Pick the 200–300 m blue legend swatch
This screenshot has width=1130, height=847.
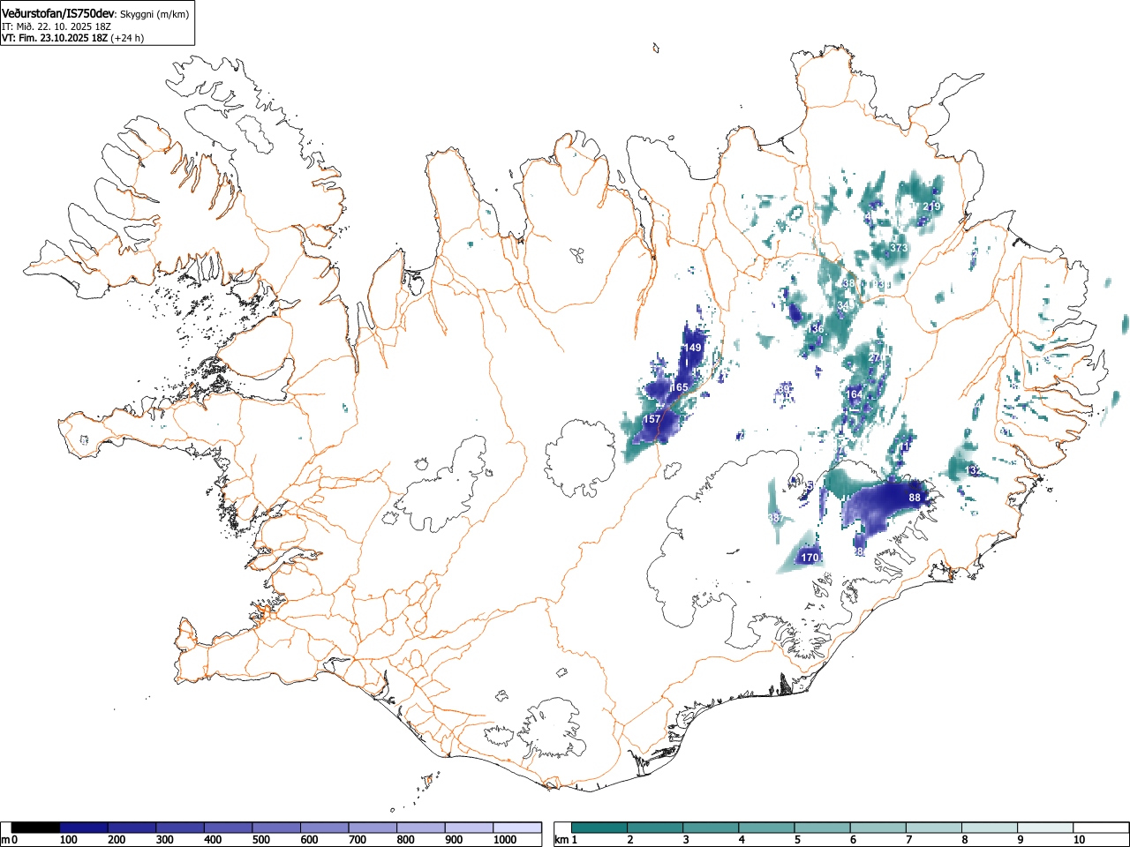point(132,828)
